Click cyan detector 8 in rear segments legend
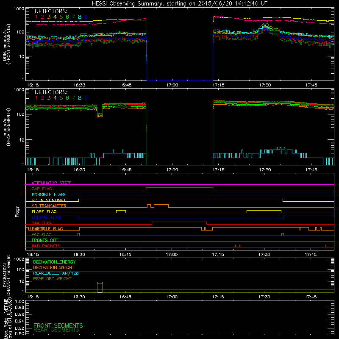Viewport: 339px width, 339px height. pyautogui.click(x=80, y=98)
